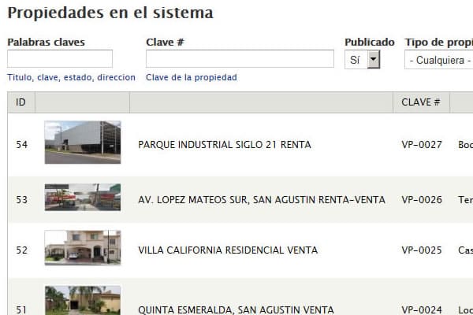This screenshot has width=473, height=315.
Task: Open the Quinta Esmeralda property thumbnail
Action: tap(83, 301)
